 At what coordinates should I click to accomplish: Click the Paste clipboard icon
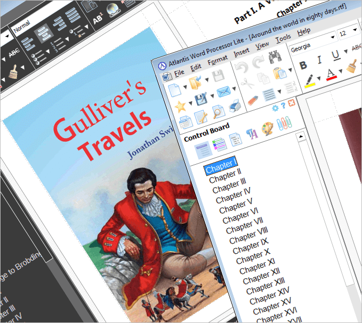coord(280,73)
